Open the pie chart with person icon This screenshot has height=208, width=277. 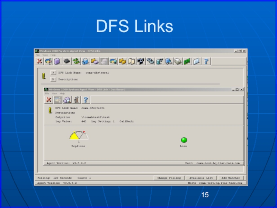coord(114,61)
